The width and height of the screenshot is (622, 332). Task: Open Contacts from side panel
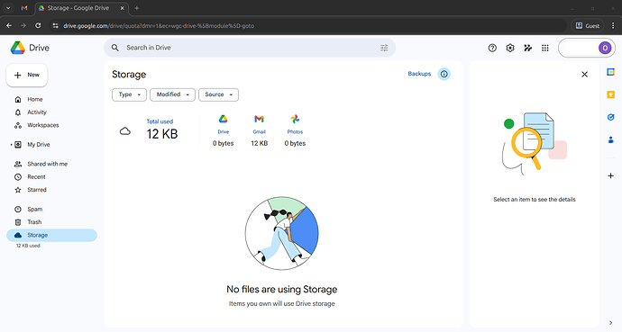(611, 139)
